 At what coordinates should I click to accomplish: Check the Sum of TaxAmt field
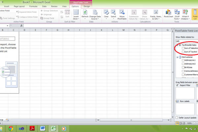183,52
